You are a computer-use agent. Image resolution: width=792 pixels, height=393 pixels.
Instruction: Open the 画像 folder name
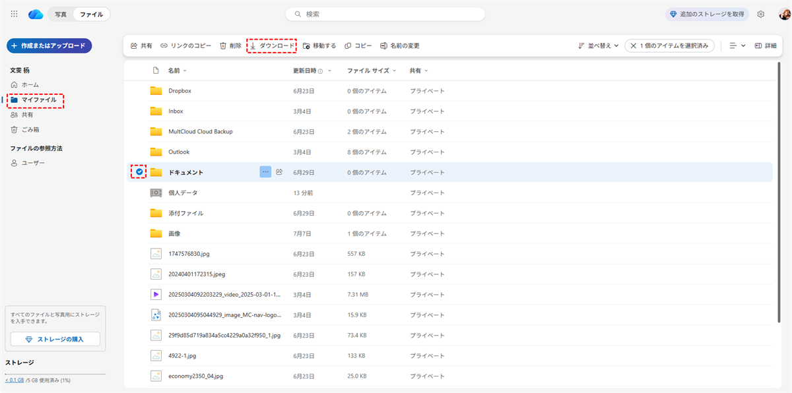[x=174, y=233]
